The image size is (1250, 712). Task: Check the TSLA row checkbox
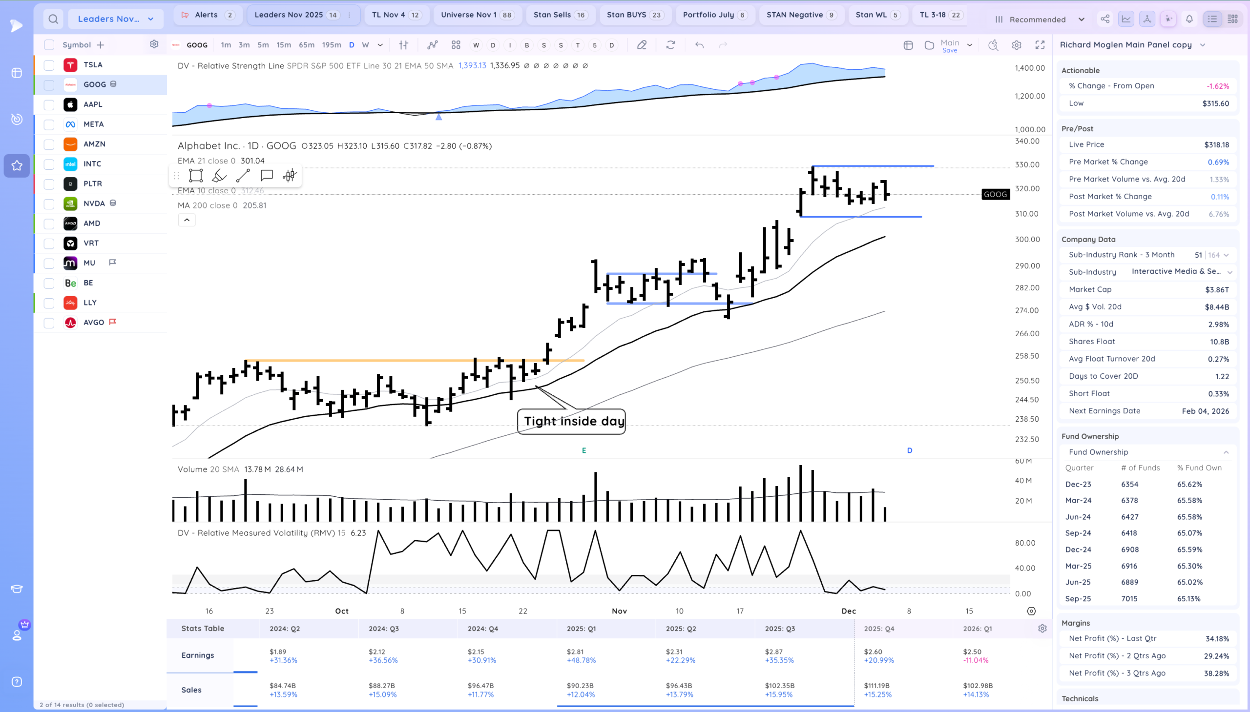49,65
